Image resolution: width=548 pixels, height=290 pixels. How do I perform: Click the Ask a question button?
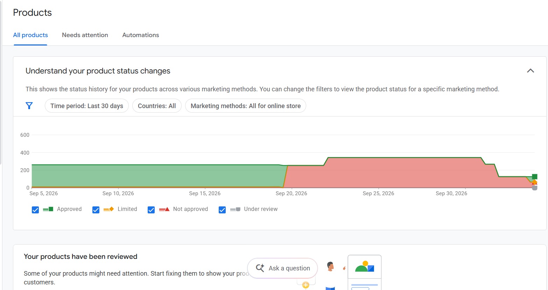pyautogui.click(x=282, y=268)
